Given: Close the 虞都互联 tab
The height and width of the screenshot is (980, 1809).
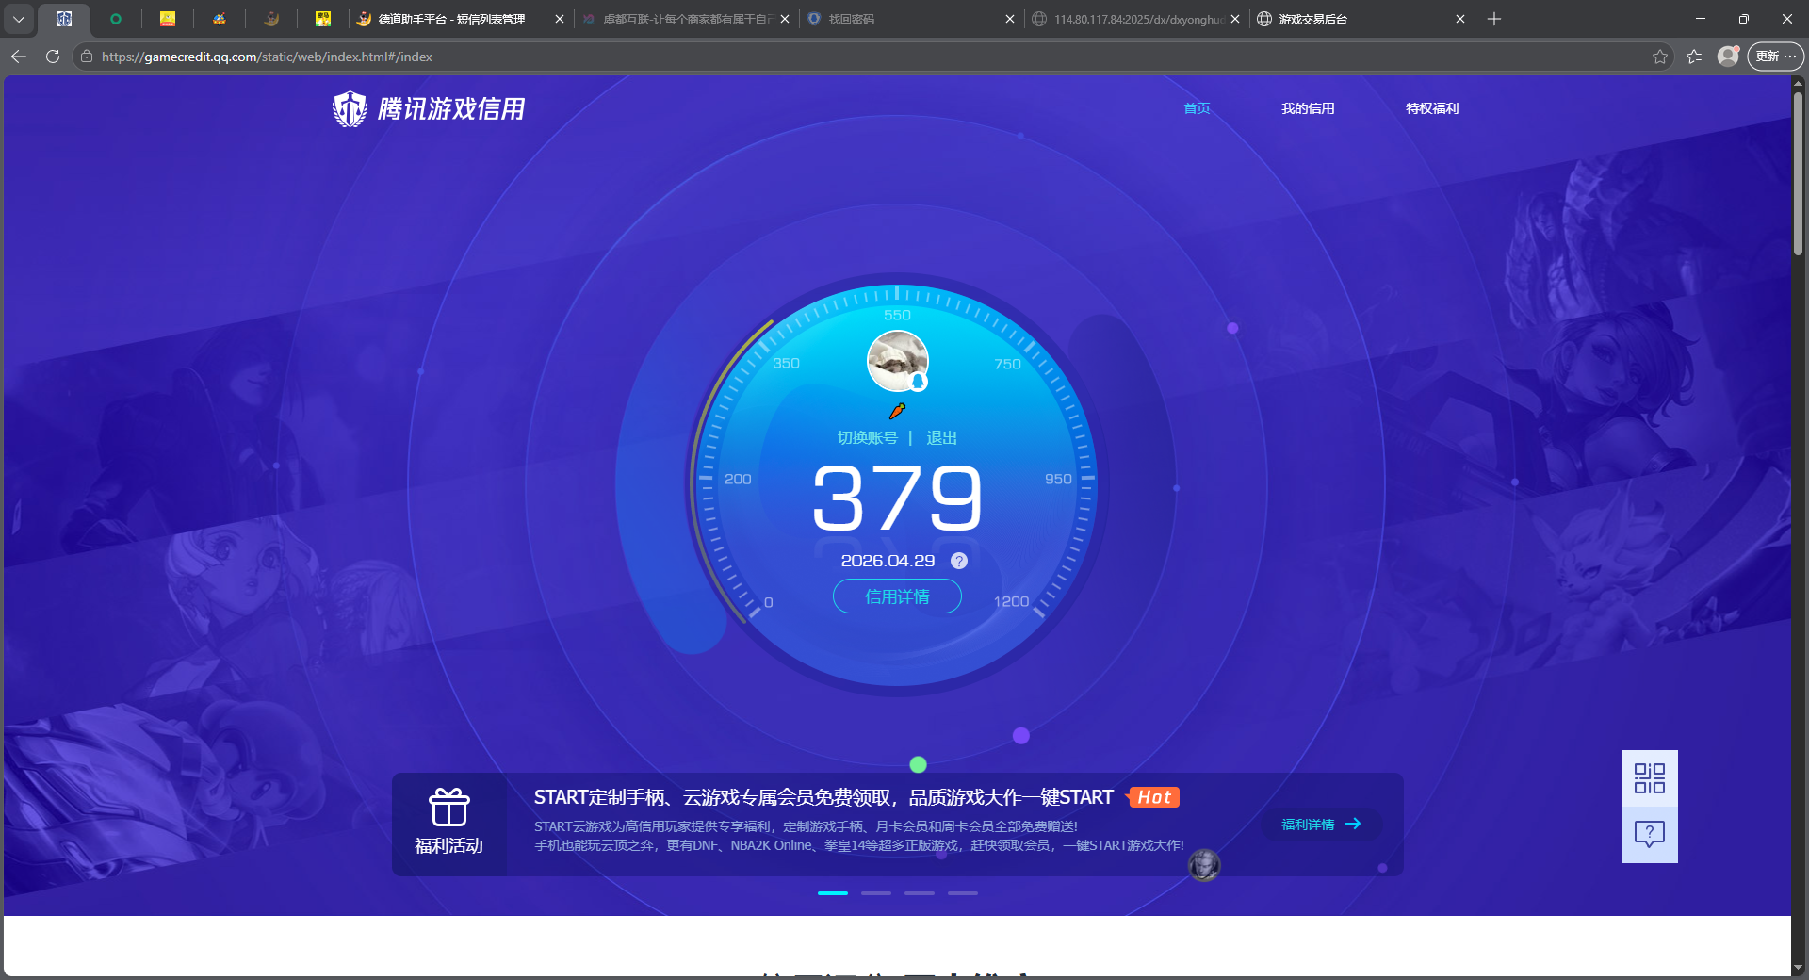Looking at the screenshot, I should [785, 19].
